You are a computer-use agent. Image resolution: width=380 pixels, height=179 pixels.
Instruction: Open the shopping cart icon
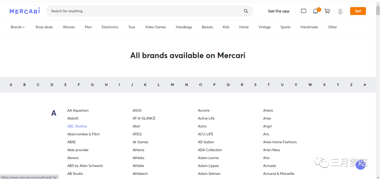[x=327, y=11]
